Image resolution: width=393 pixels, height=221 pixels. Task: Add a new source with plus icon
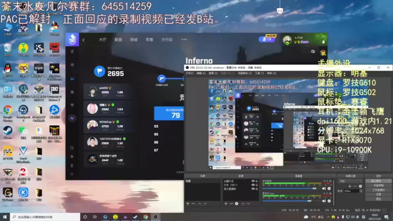point(225,203)
